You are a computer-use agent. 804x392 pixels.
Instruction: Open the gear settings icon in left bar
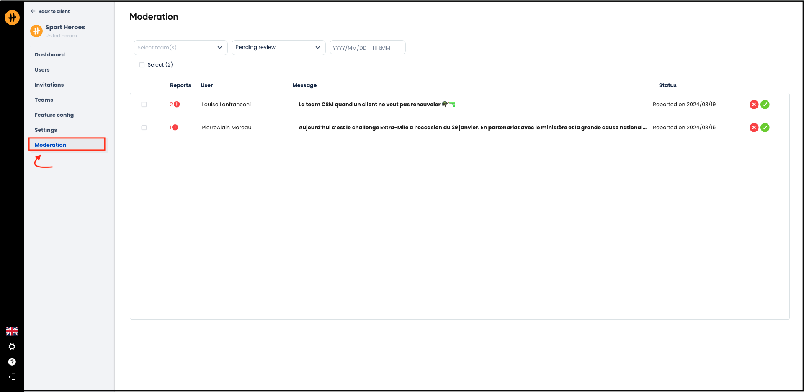(12, 347)
